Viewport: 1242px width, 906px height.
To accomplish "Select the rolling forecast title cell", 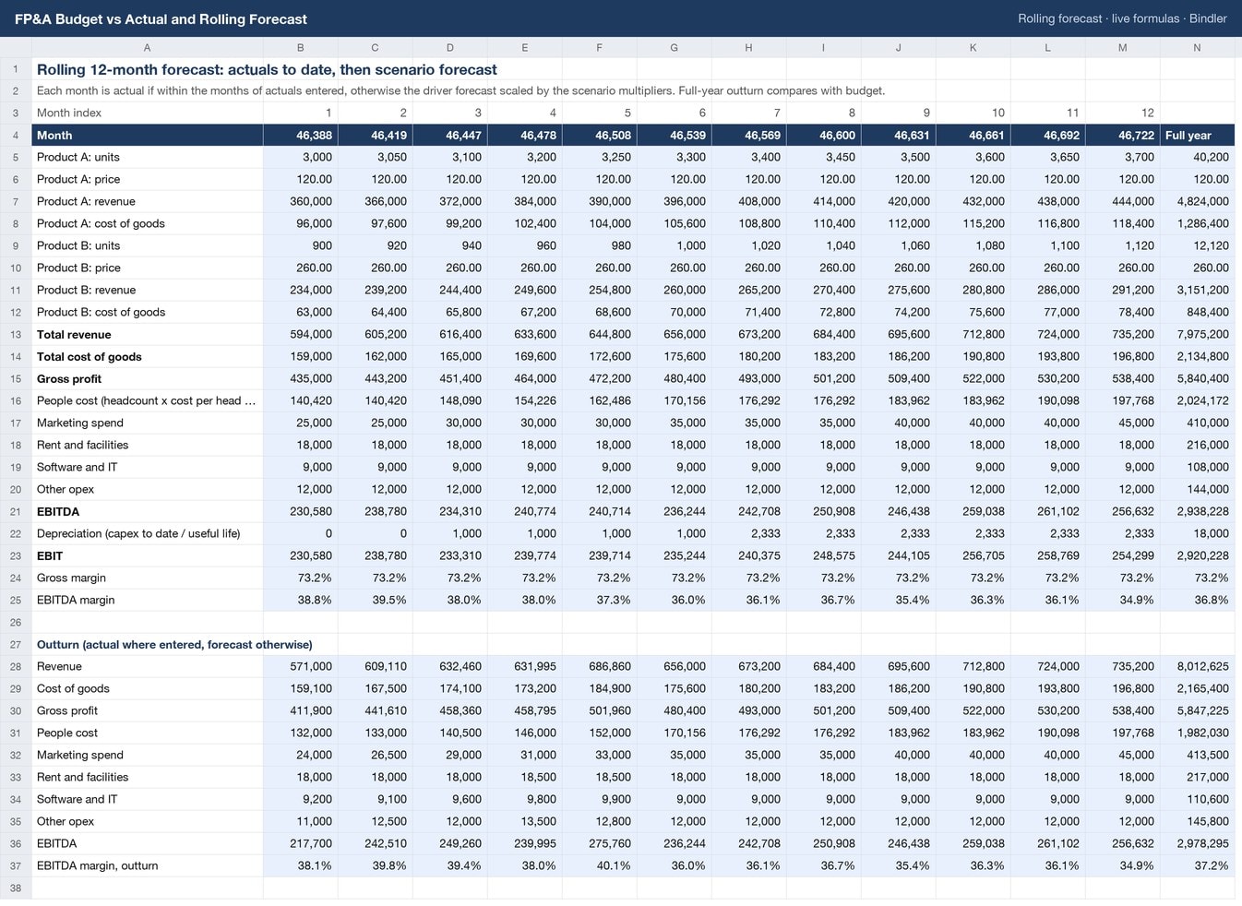I will pos(267,69).
